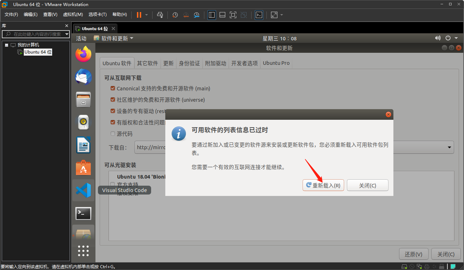
Task: Pause the virtual machine with orange button
Action: (x=139, y=15)
